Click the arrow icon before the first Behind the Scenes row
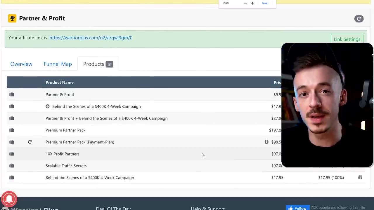 tap(48, 106)
